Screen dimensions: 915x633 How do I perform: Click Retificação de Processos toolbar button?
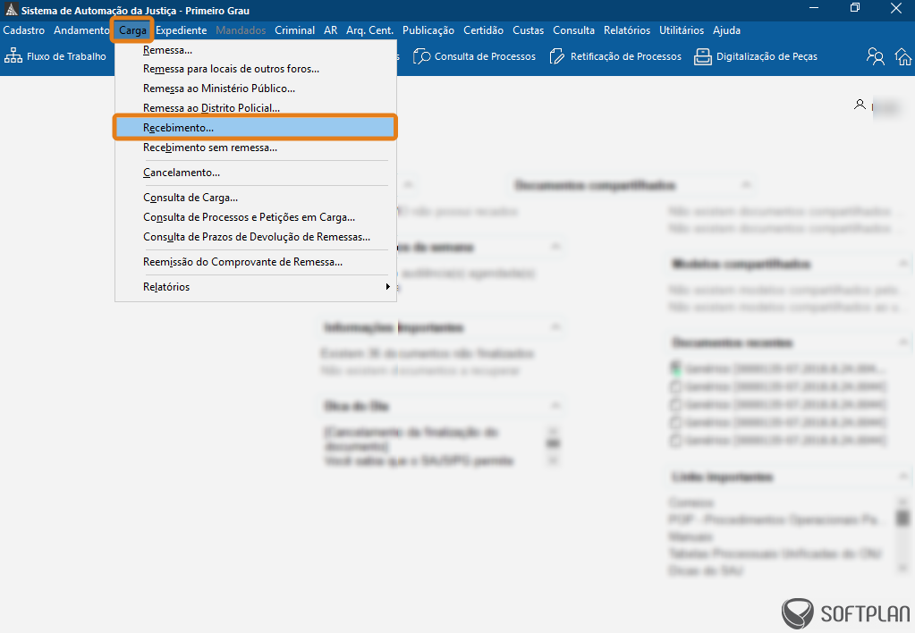[615, 56]
